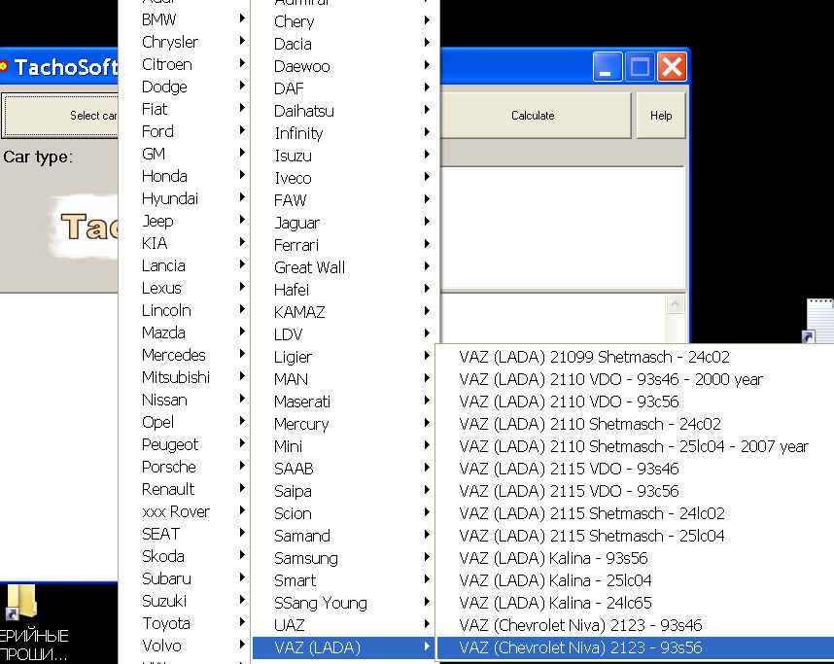Open the Peugeot submenu
The height and width of the screenshot is (664, 834).
[x=185, y=444]
